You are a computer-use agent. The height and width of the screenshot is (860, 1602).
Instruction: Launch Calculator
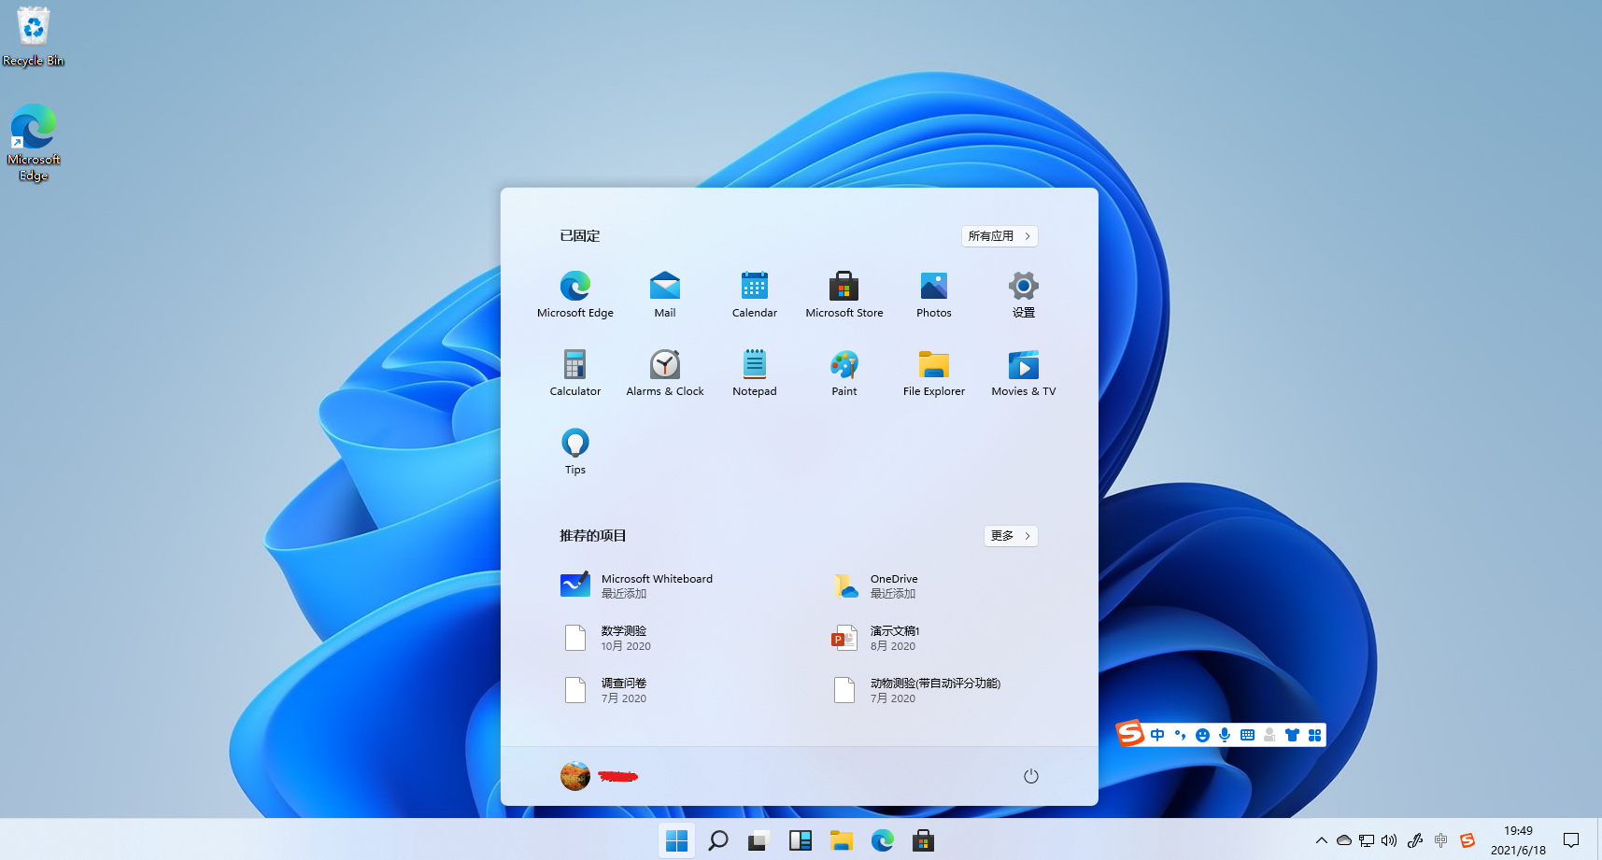coord(574,373)
